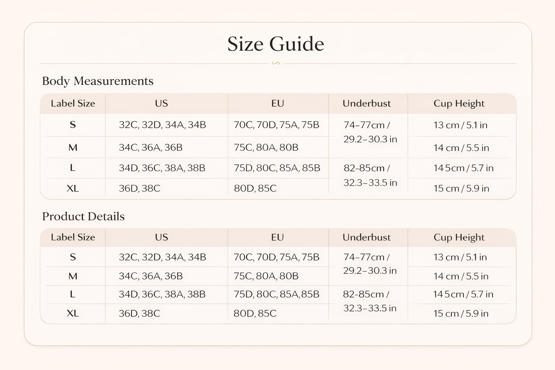Click the decorative swirl ornament under the title

[276, 63]
